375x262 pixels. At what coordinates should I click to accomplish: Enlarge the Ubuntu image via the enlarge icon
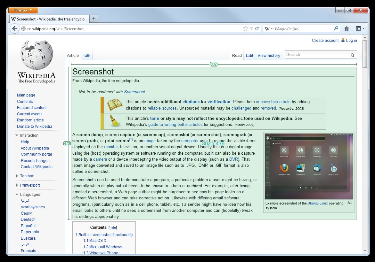[350, 203]
